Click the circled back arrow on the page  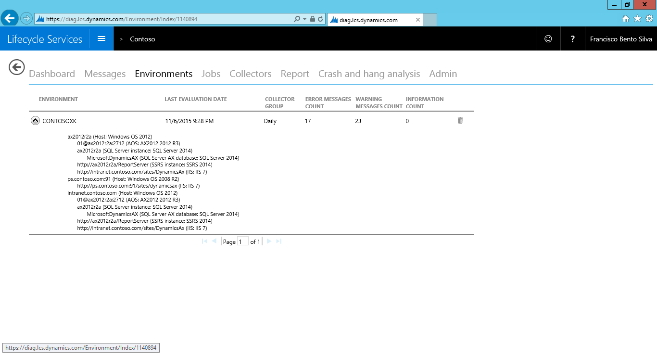(17, 67)
